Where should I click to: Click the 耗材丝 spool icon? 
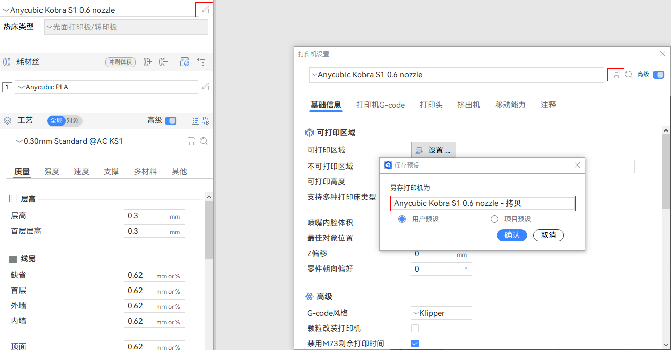tap(7, 62)
